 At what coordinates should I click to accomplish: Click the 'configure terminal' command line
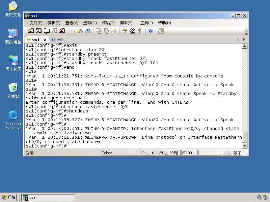point(55,98)
